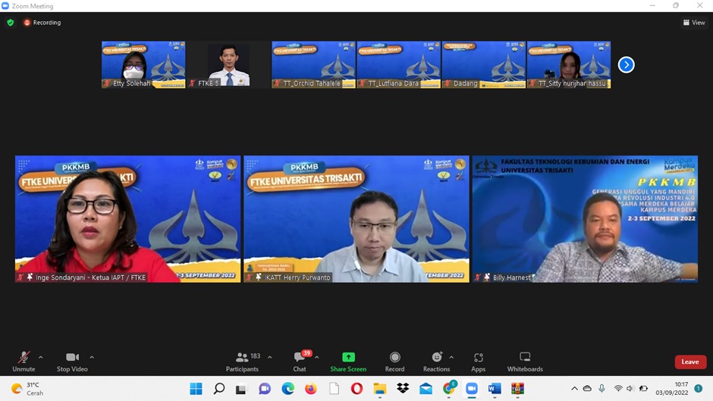The width and height of the screenshot is (713, 401).
Task: Open the Chat with 39 unread
Action: tap(300, 362)
